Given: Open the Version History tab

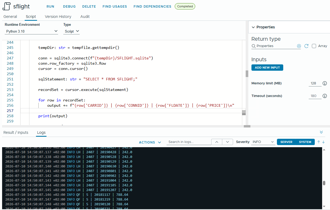Looking at the screenshot, I should 58,17.
